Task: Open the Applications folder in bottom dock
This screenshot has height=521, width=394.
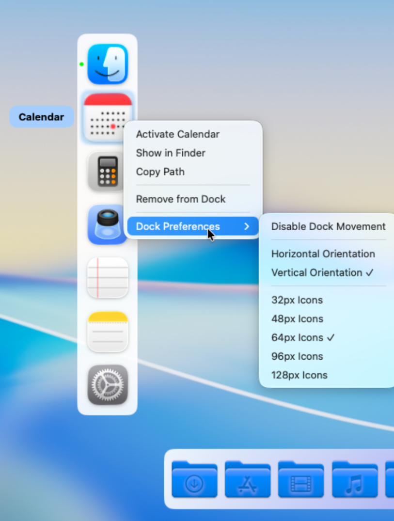Action: [248, 479]
